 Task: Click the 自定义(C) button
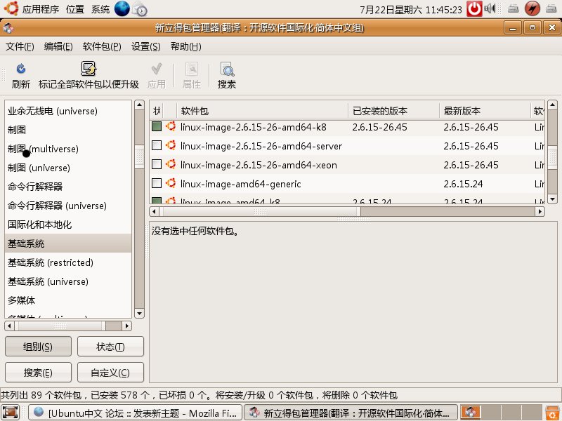tap(110, 373)
